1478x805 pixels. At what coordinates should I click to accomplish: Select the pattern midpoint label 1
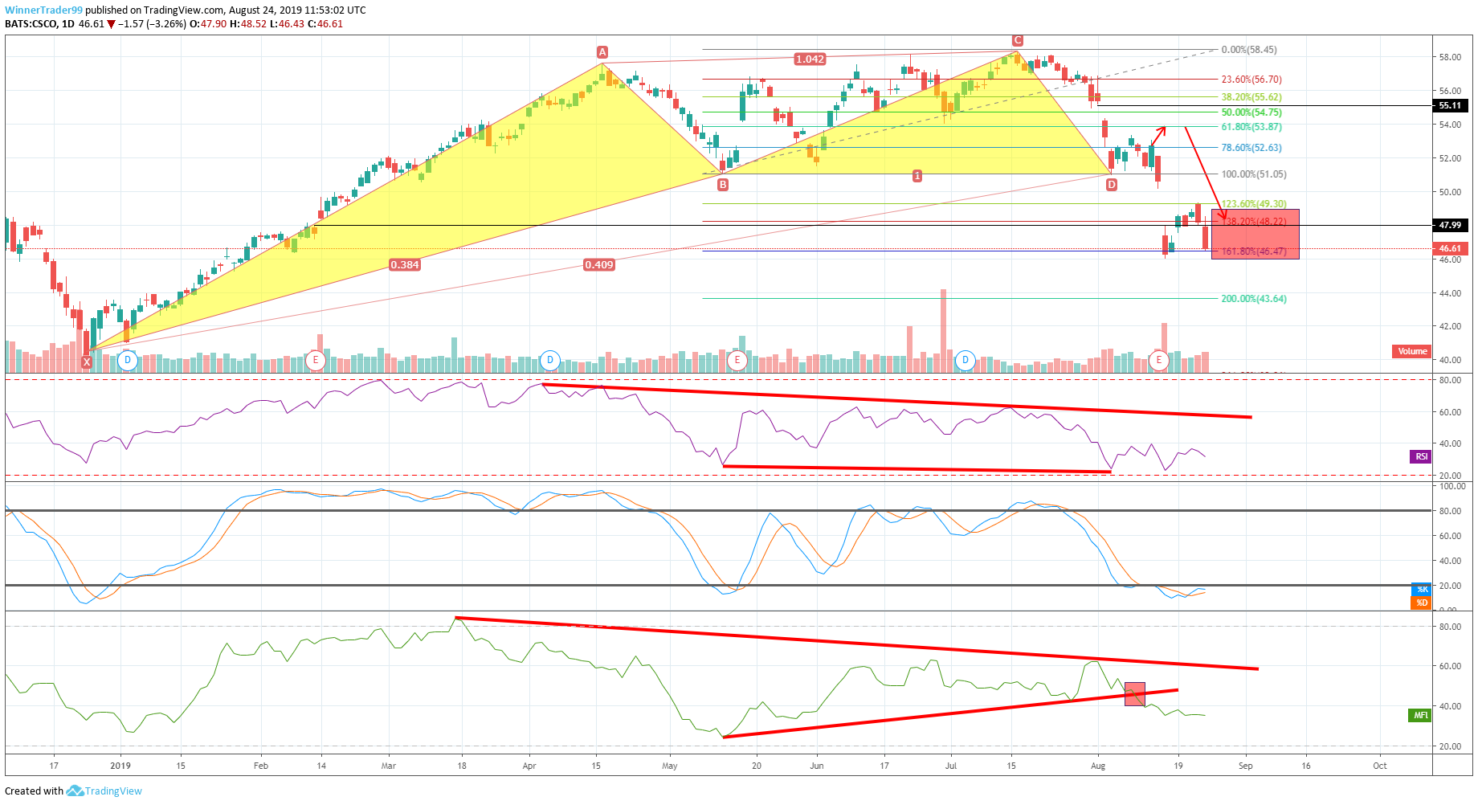coord(917,175)
